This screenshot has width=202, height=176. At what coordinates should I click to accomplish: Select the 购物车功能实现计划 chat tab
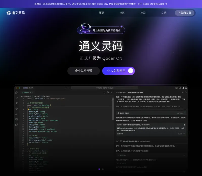(x=135, y=93)
